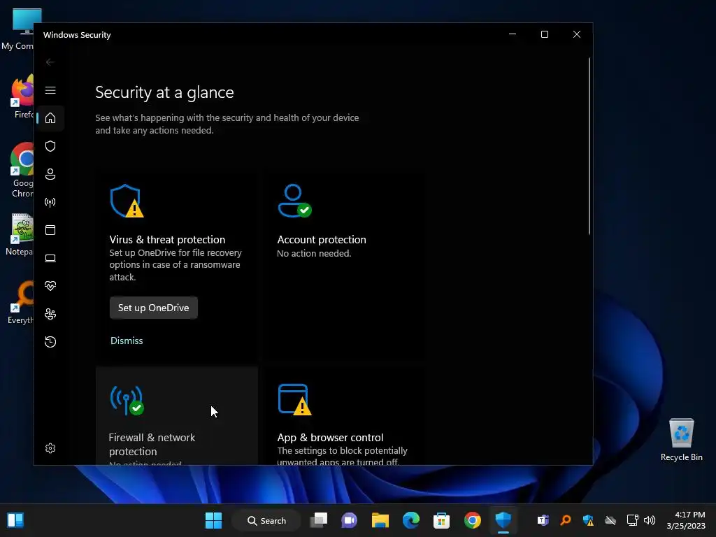Select the Everything desktop shortcut
716x537 pixels.
(x=21, y=303)
